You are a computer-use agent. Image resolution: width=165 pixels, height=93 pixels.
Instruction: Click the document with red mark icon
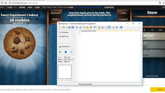[102, 27]
